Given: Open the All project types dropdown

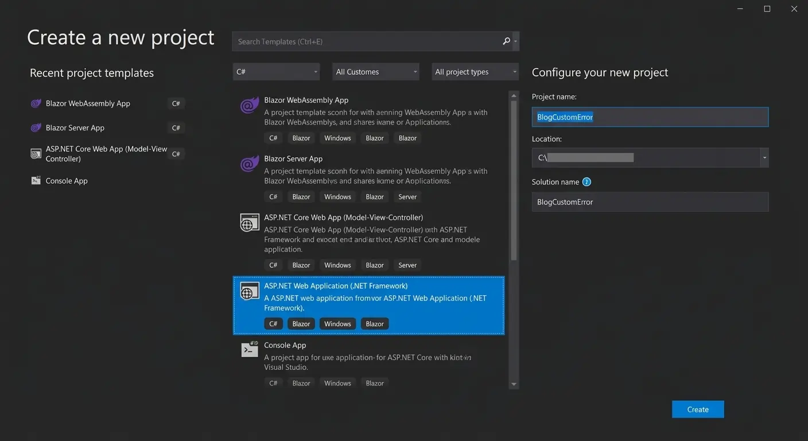Looking at the screenshot, I should point(475,71).
